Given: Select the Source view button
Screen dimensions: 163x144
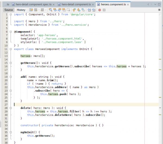Looking at the screenshot, I should (8, 10).
